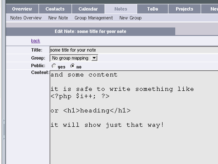Click the left frame splitter handle
Image resolution: width=218 pixels, height=164 pixels.
[x=4, y=129]
